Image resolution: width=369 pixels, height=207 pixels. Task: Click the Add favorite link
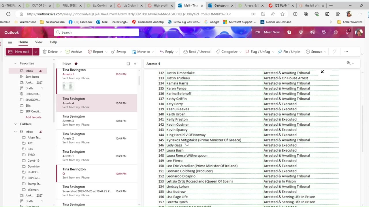33,117
